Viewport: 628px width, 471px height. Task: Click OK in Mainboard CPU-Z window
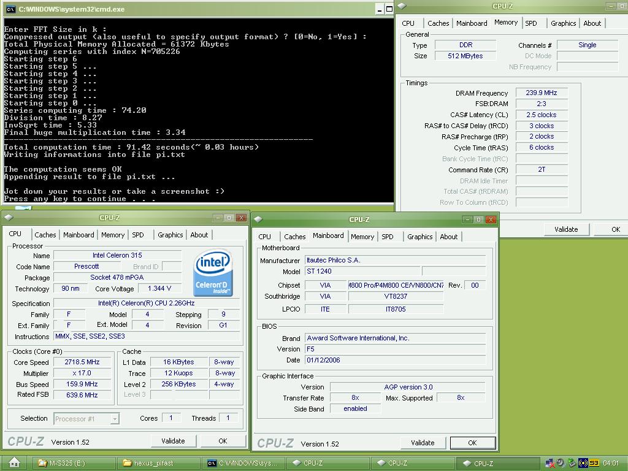473,443
